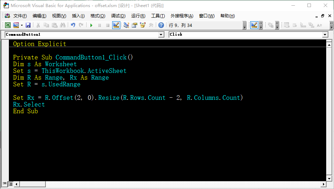Switch to Full Module View button

pos(10,184)
